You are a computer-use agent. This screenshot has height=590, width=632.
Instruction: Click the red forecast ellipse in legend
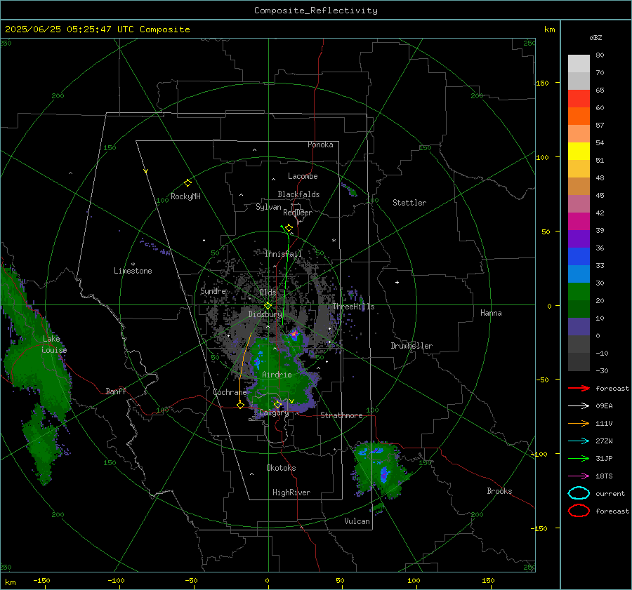click(x=579, y=511)
